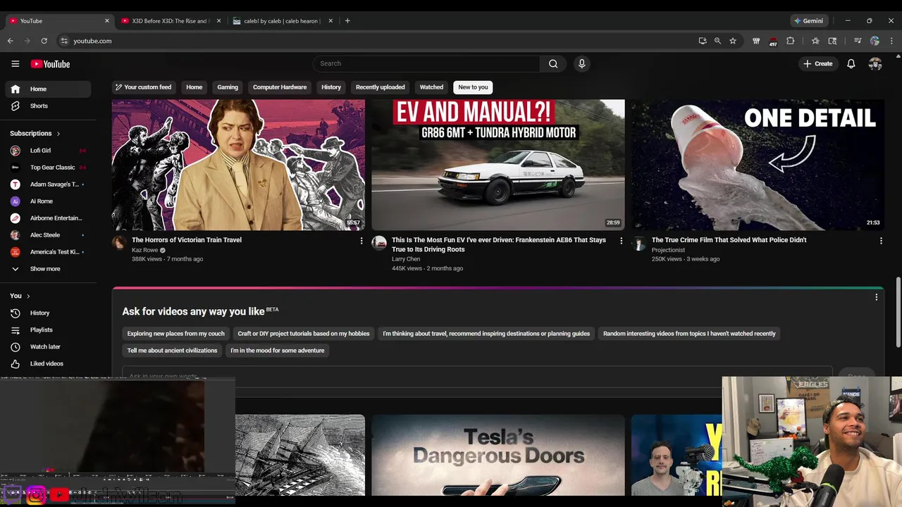The image size is (902, 507).
Task: Expand the You section chevron
Action: [x=28, y=296]
